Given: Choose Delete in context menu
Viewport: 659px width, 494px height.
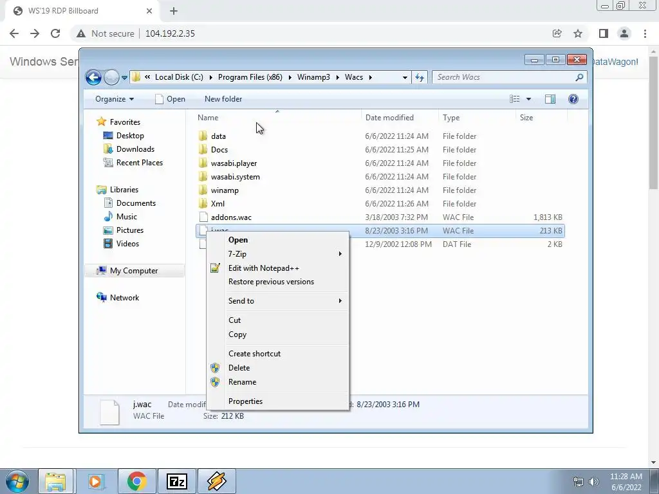Looking at the screenshot, I should 278,367.
